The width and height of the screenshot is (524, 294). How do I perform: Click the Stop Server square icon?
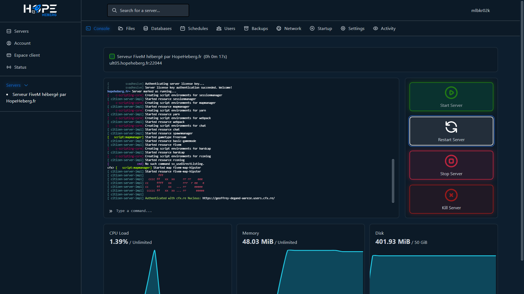point(451,161)
